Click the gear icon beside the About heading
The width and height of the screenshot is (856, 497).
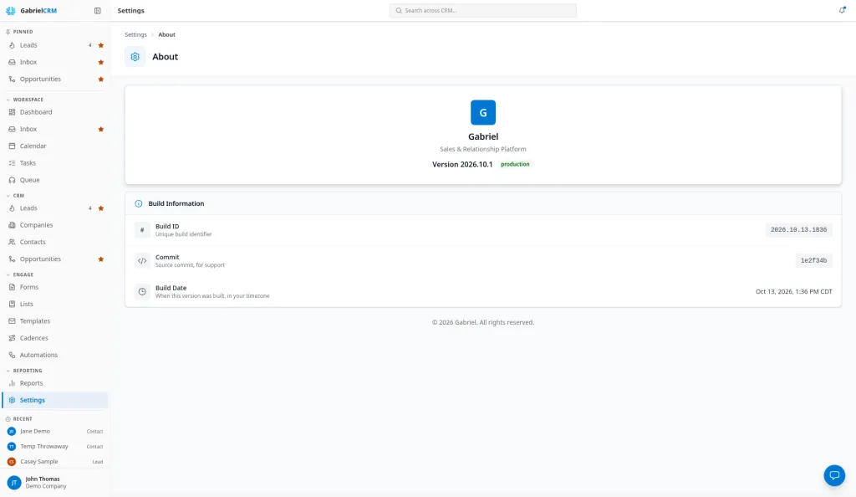pyautogui.click(x=135, y=57)
